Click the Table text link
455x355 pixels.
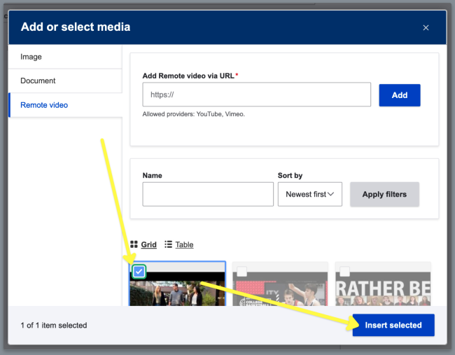pos(184,244)
